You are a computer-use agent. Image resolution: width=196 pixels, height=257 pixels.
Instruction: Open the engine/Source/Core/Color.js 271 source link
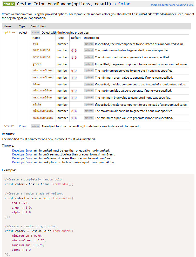pos(172,5)
